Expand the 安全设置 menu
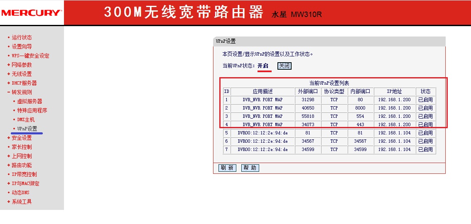Screen dimensions: 471x224 (22, 138)
